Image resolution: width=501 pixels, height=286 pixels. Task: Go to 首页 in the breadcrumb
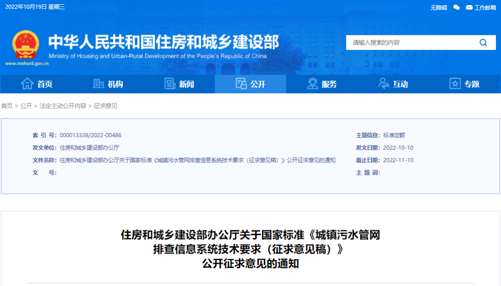point(7,106)
